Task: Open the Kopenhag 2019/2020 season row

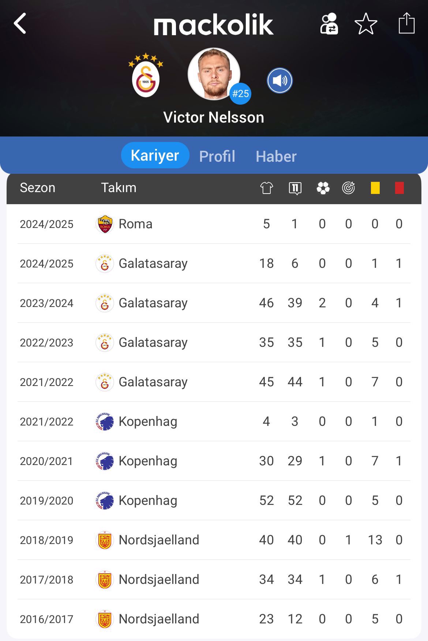Action: pyautogui.click(x=214, y=501)
